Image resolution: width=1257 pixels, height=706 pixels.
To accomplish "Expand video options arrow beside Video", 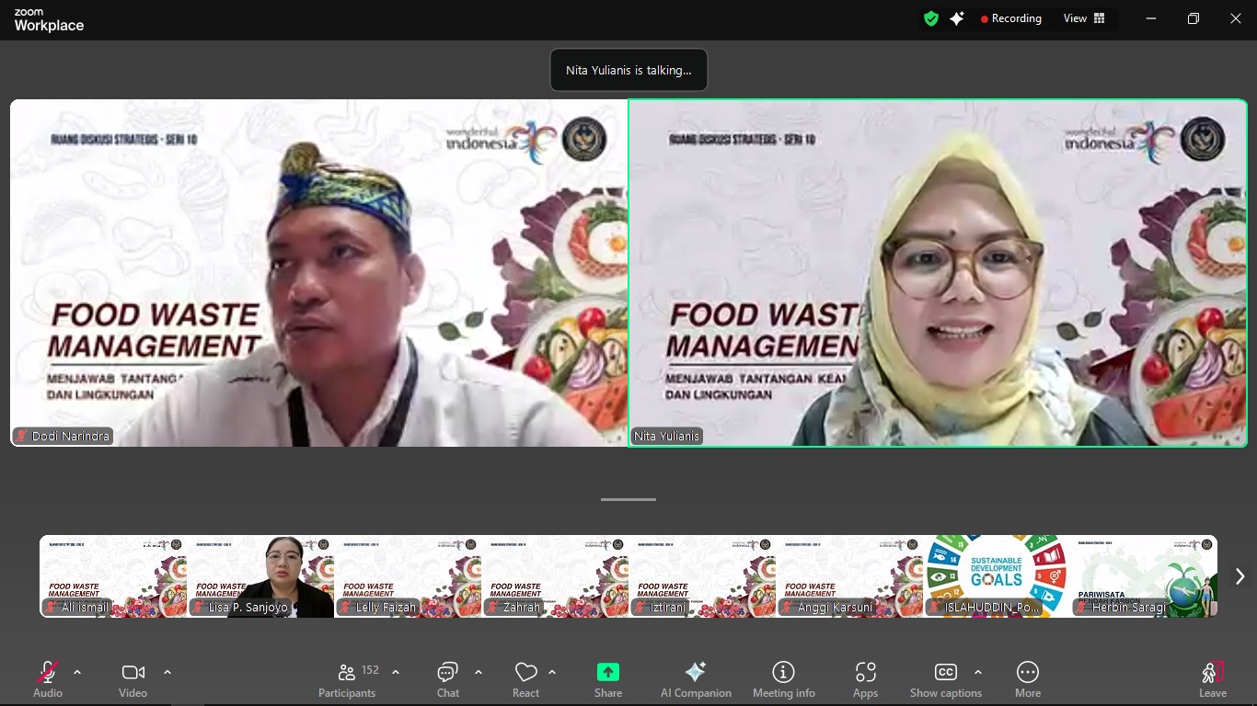I will coord(167,672).
